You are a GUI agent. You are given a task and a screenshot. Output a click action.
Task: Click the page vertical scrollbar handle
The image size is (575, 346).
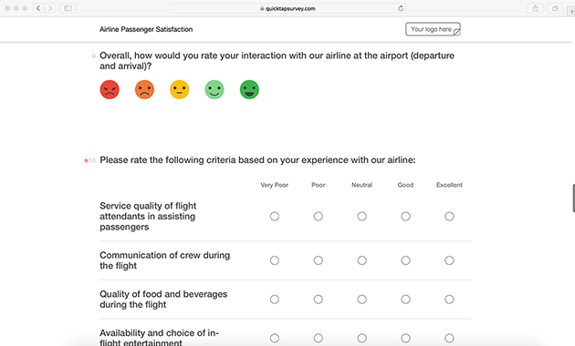pos(573,198)
